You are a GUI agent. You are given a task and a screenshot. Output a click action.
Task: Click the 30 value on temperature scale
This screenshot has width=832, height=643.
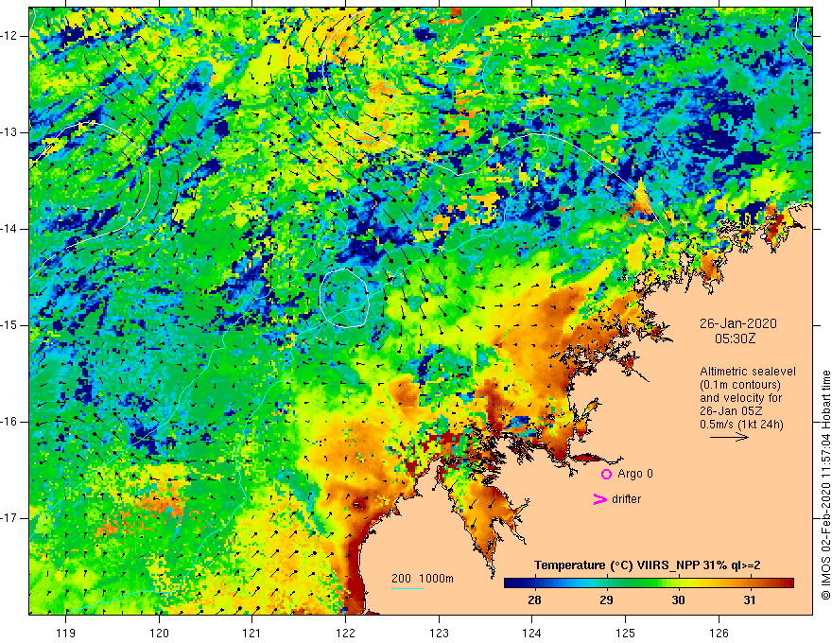pyautogui.click(x=678, y=600)
